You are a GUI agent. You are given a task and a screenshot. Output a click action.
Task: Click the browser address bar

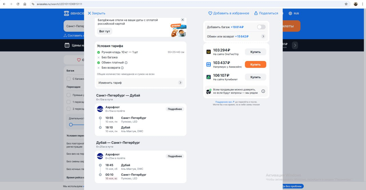pyautogui.click(x=172, y=4)
